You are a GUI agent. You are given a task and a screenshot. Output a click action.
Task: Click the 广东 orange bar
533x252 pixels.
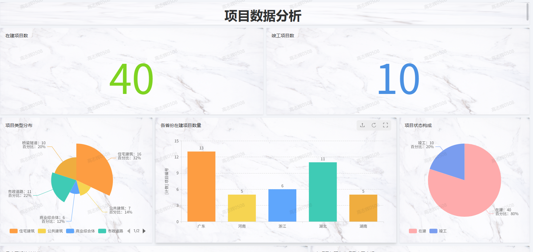(201, 187)
